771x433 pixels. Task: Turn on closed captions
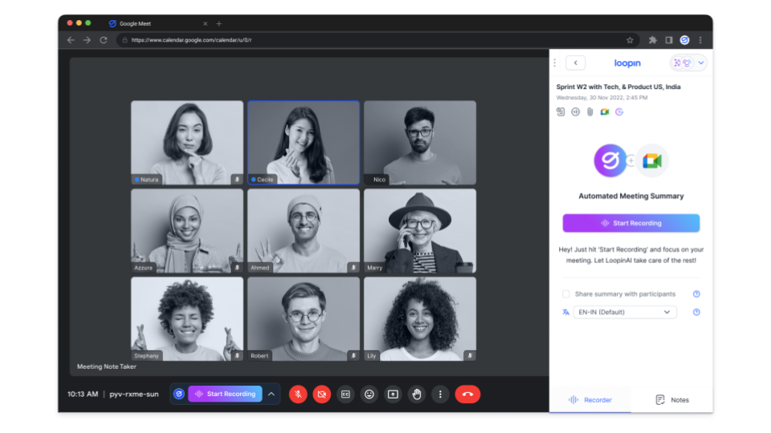(x=345, y=394)
